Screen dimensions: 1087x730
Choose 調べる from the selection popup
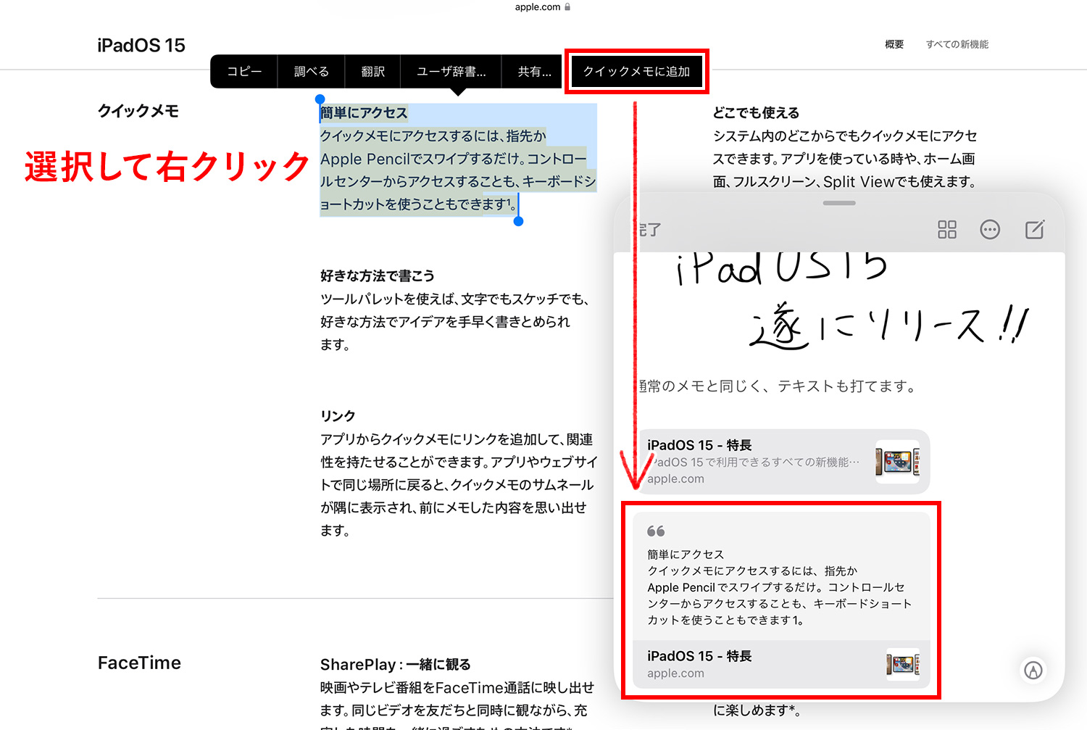tap(312, 71)
